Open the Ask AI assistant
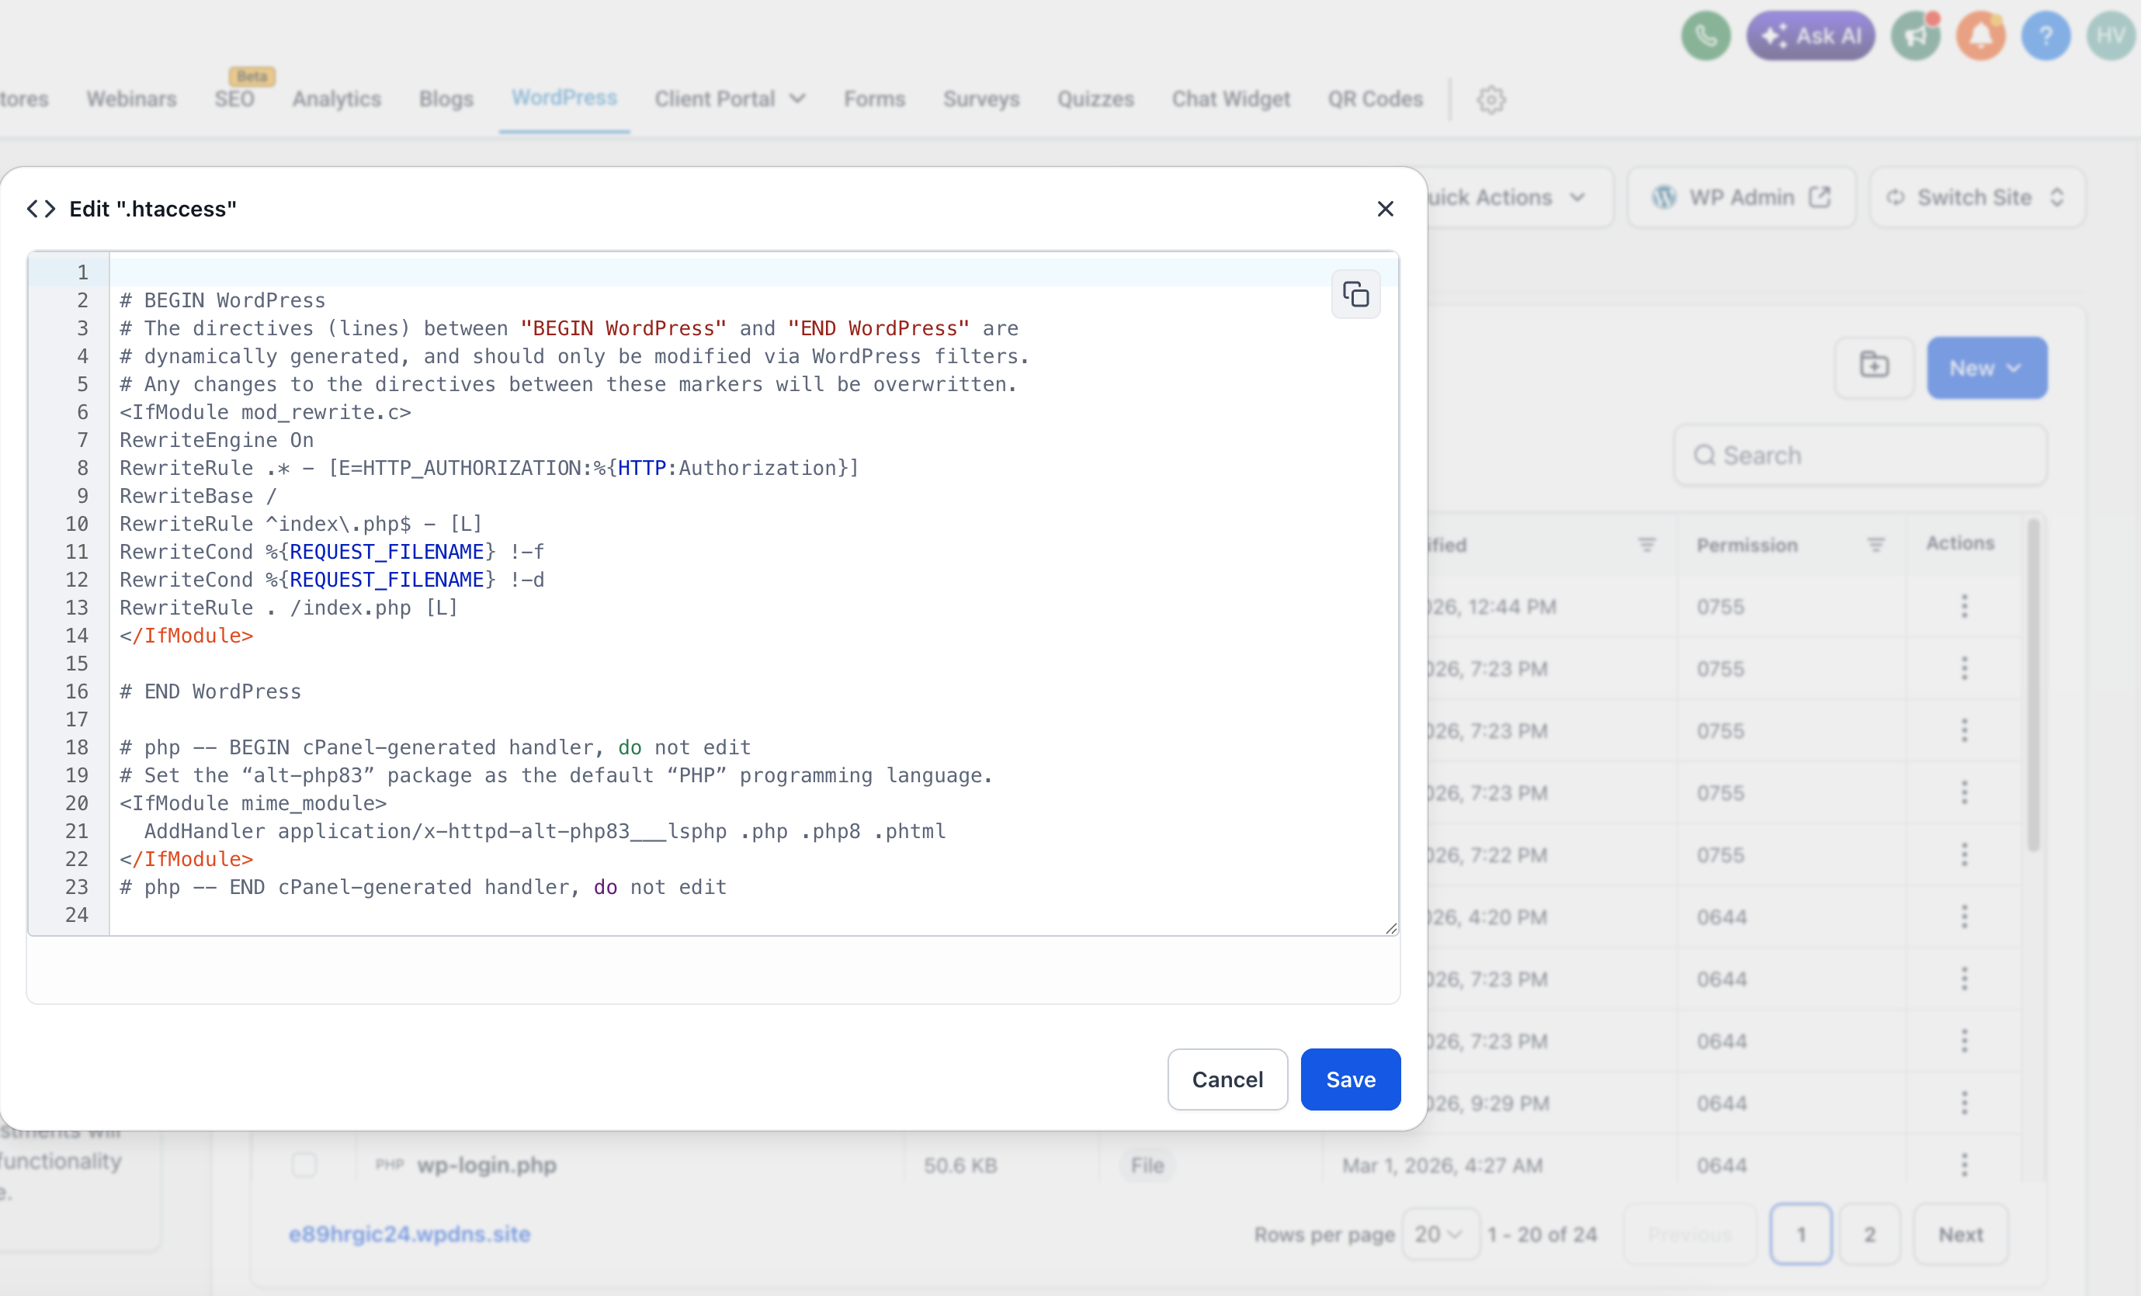The height and width of the screenshot is (1296, 2141). click(x=1811, y=36)
